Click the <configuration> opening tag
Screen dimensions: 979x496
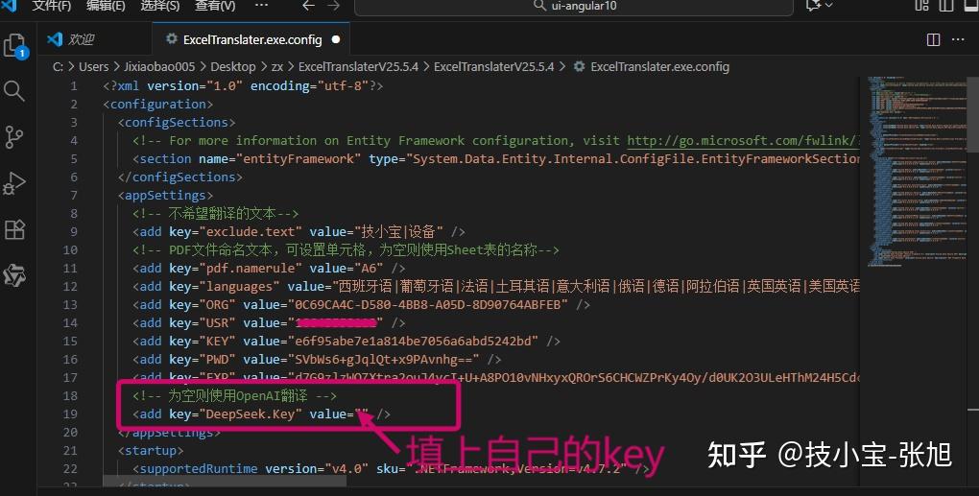158,105
